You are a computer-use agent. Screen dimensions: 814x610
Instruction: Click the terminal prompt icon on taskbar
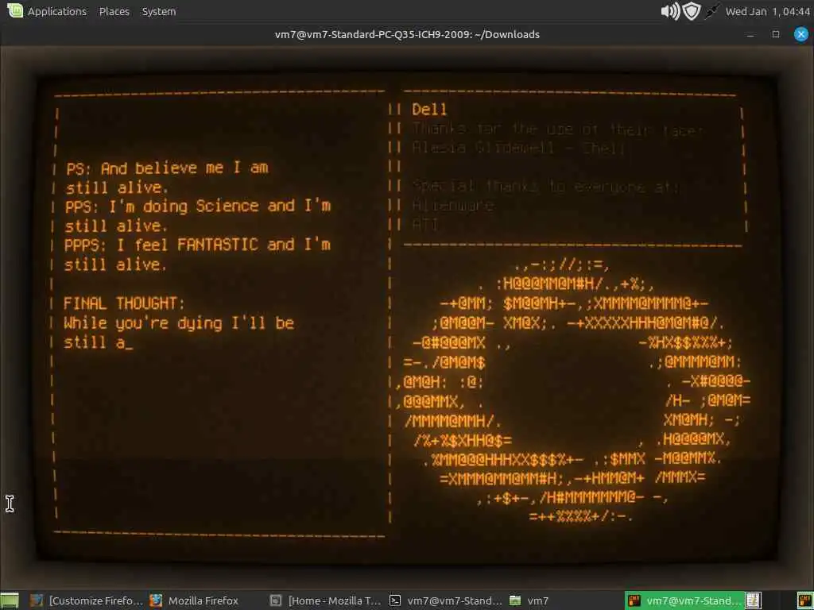pos(395,600)
